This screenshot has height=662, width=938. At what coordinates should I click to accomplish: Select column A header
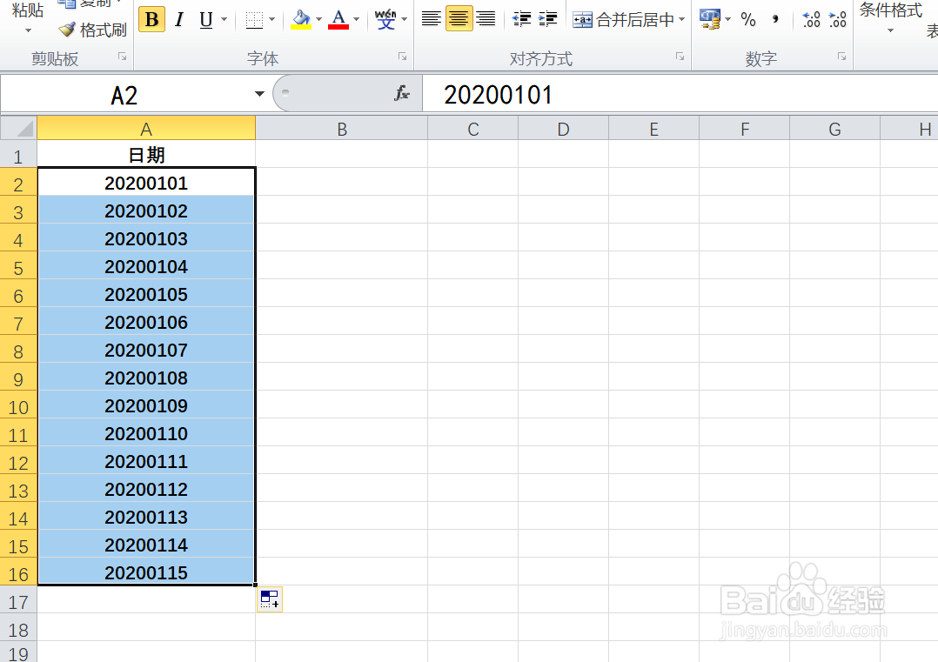click(146, 128)
